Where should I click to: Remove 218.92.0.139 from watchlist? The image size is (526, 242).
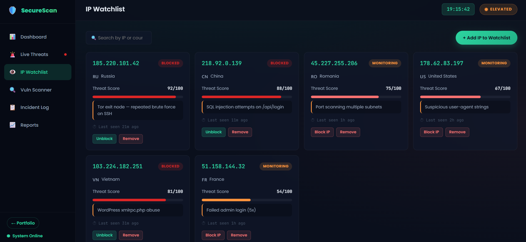point(240,132)
